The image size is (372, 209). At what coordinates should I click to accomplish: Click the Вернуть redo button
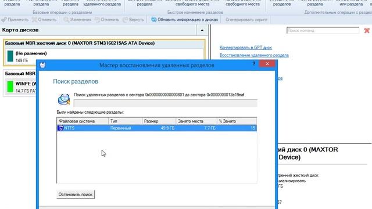click(x=134, y=20)
